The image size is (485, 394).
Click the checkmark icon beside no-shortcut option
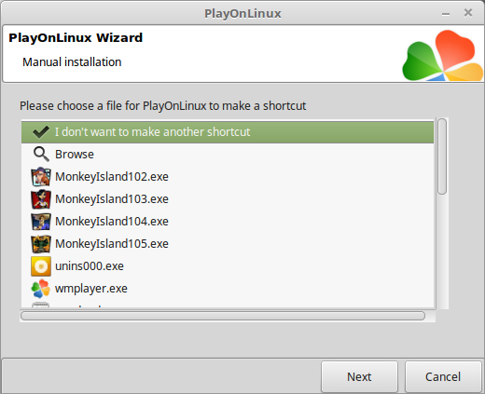41,132
